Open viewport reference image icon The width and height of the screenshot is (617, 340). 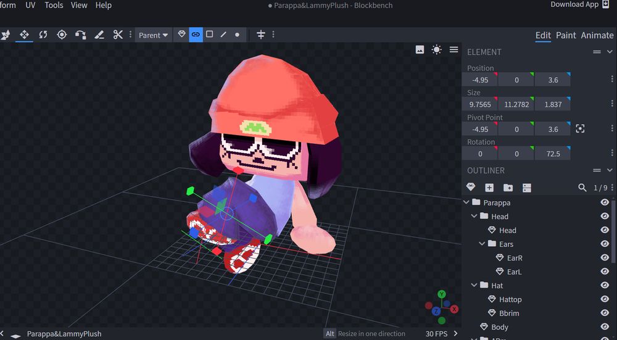point(420,49)
